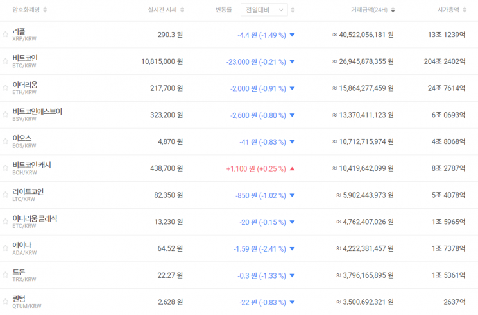Select the volume ≈ 26,945,878,355 원
Screen dimensions: 478x315
(363, 61)
